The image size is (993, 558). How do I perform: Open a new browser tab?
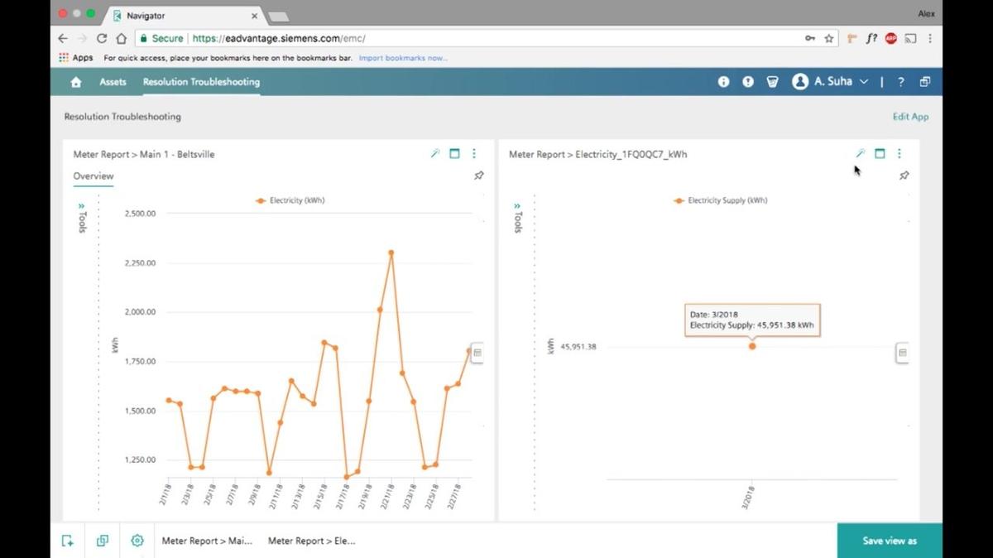click(x=278, y=17)
